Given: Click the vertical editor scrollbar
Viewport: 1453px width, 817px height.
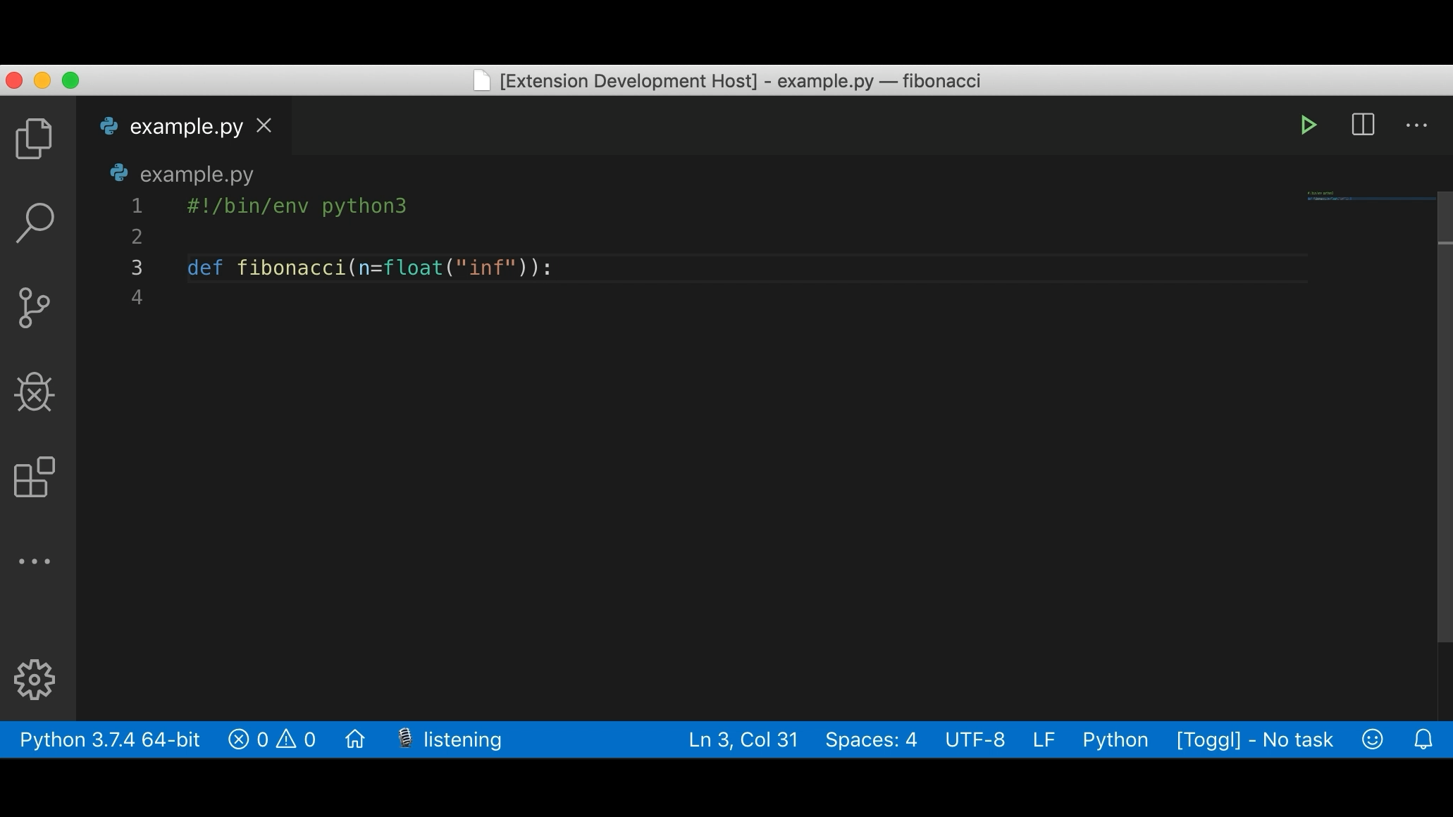Looking at the screenshot, I should [x=1445, y=423].
